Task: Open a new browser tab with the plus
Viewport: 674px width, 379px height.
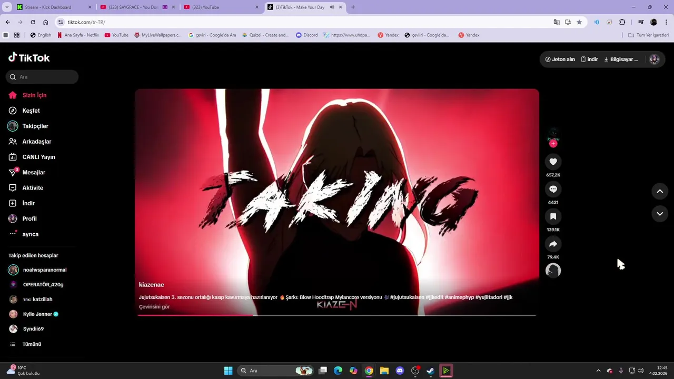Action: 353,7
